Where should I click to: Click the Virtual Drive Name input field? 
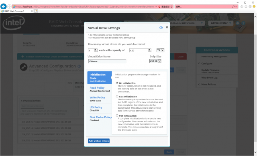tap(107, 61)
